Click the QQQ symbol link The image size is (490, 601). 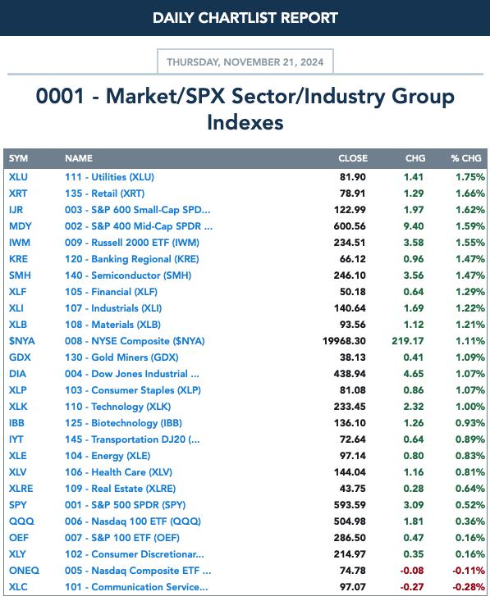click(x=21, y=521)
